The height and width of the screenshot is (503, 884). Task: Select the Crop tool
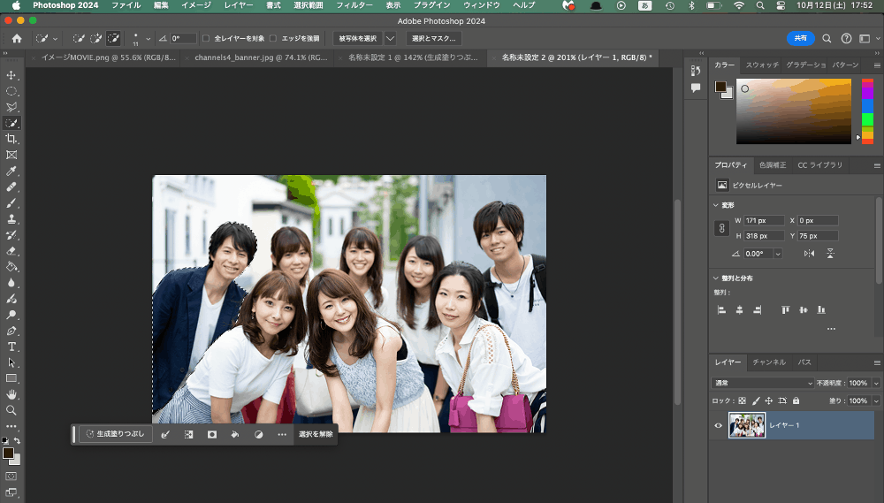tap(12, 140)
